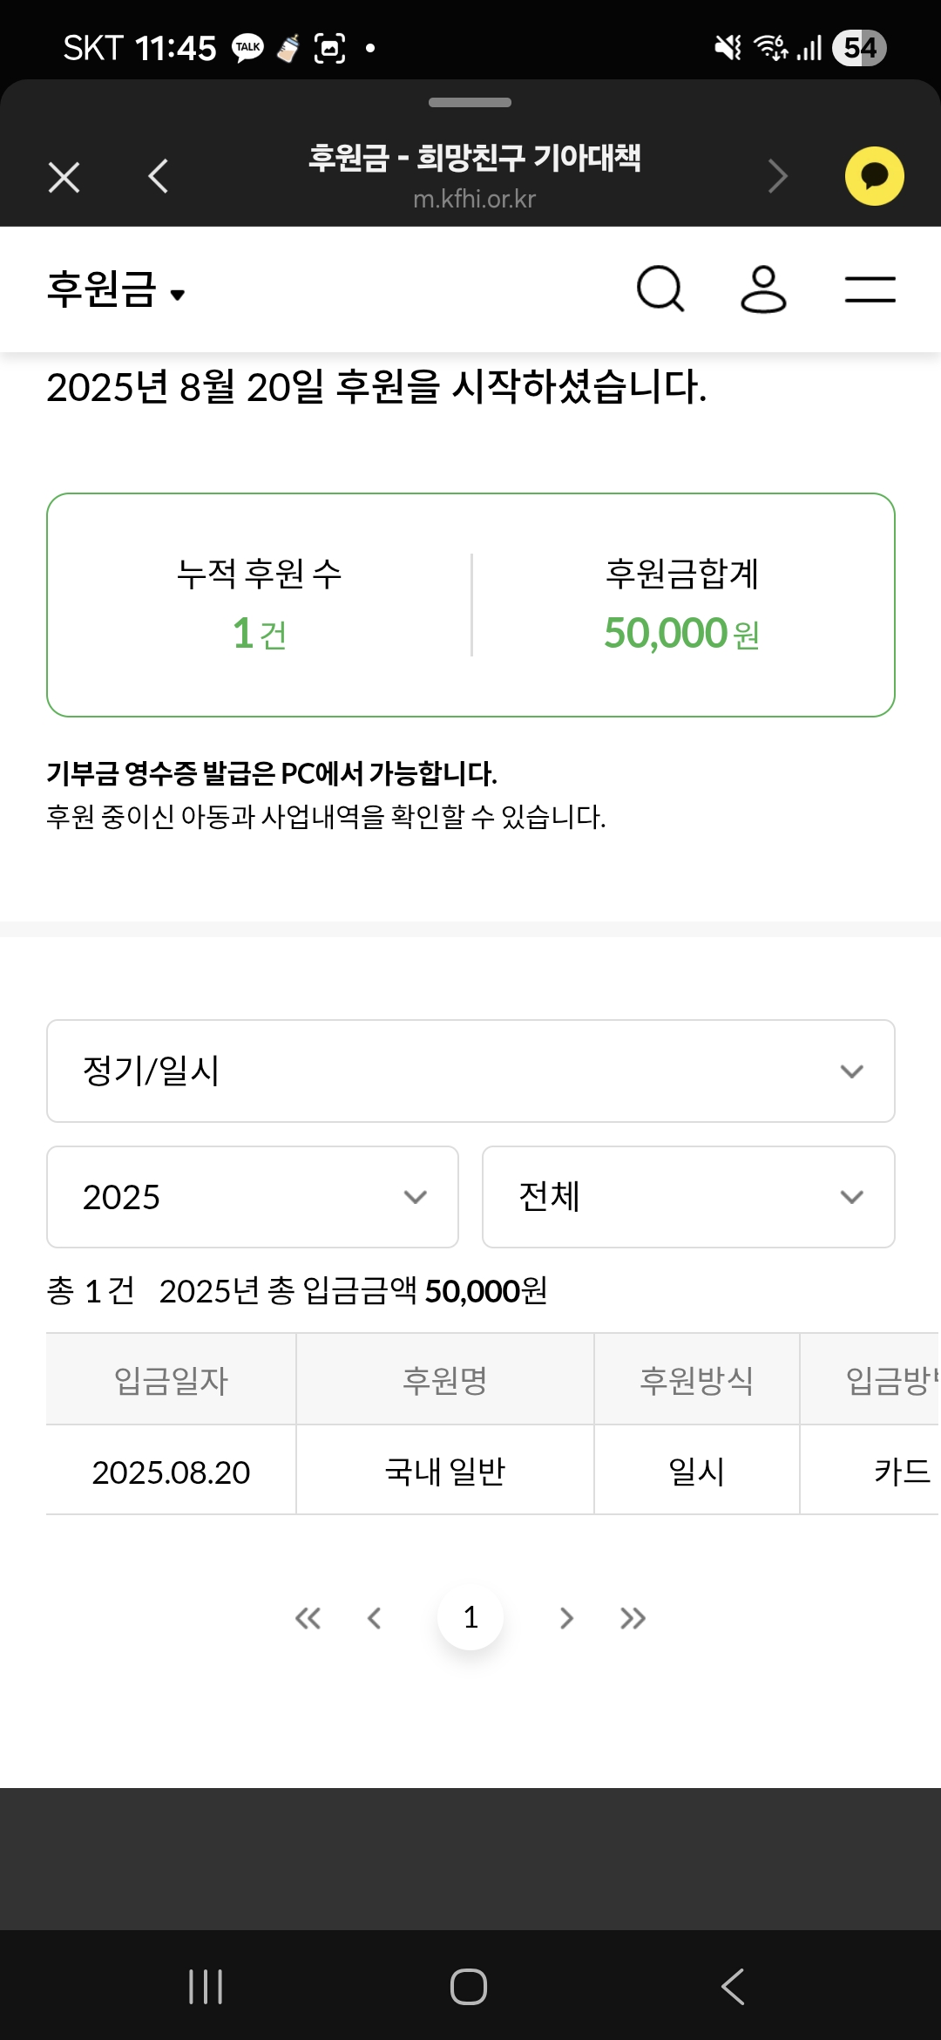Screen dimensions: 941x2040
Task: Open the 정기/일시 dropdown
Action: 470,1071
